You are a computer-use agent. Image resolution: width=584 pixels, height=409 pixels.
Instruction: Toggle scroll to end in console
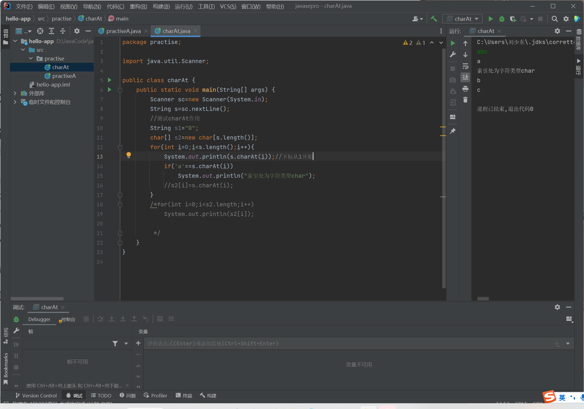click(x=465, y=77)
